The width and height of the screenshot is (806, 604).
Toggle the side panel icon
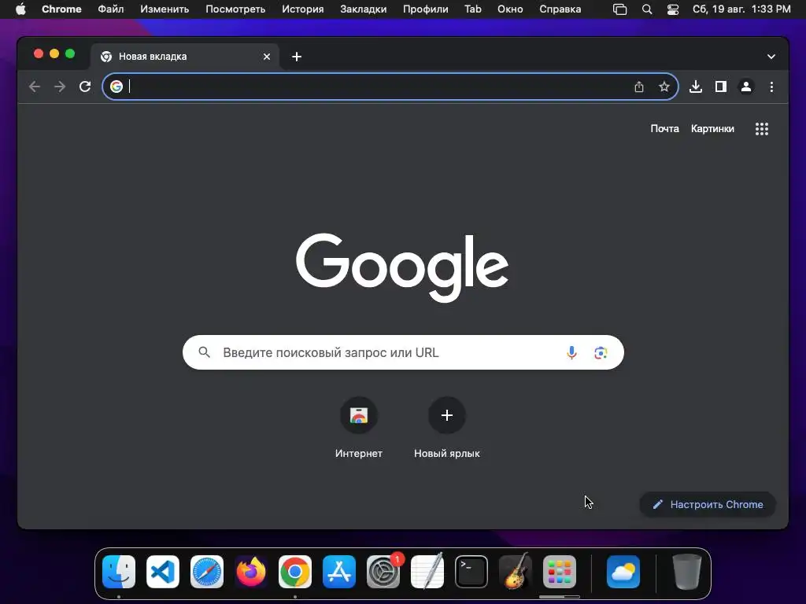[721, 87]
